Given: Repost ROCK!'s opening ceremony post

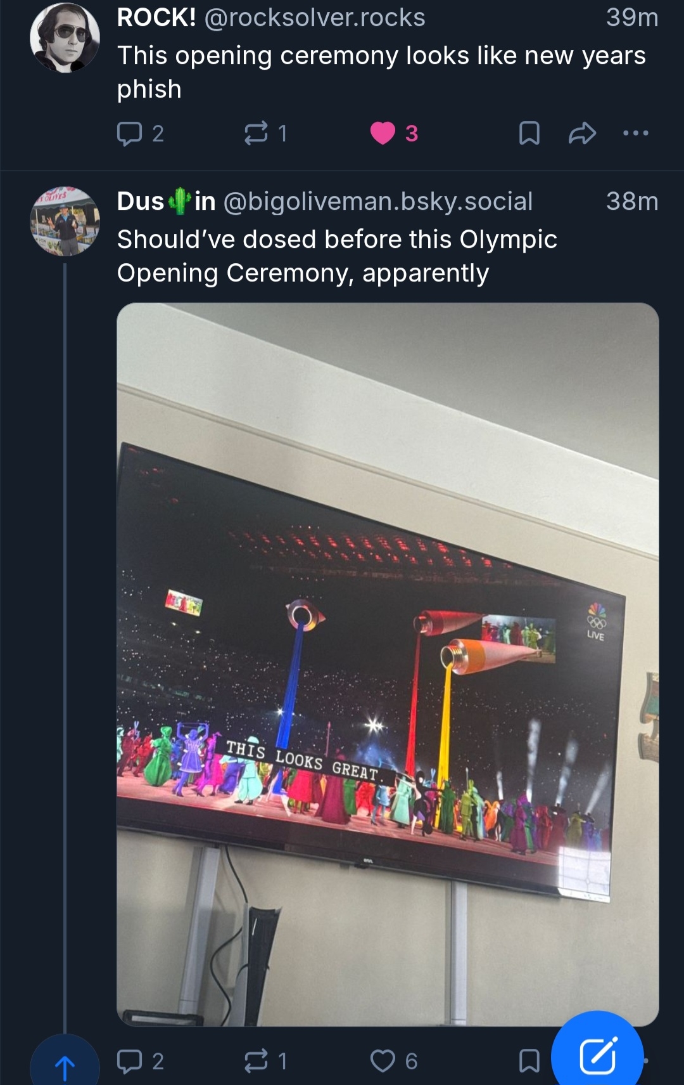Looking at the screenshot, I should click(256, 134).
